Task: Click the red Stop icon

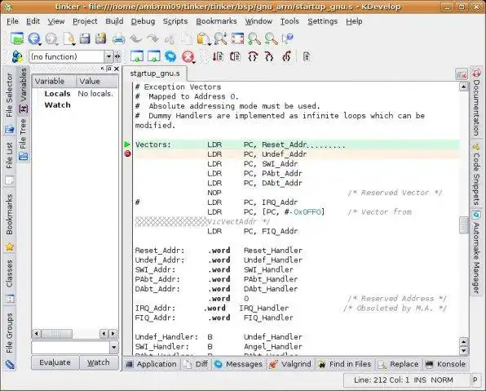Action: click(x=188, y=57)
